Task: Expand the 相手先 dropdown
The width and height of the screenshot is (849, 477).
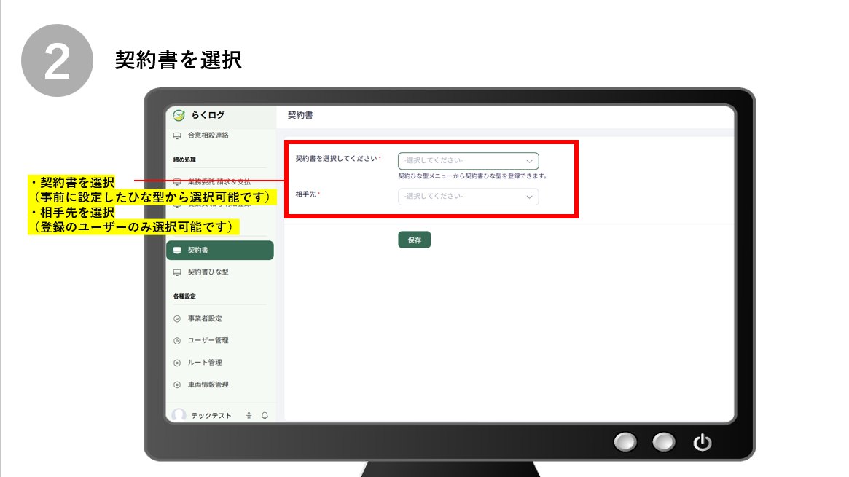Action: tap(468, 197)
